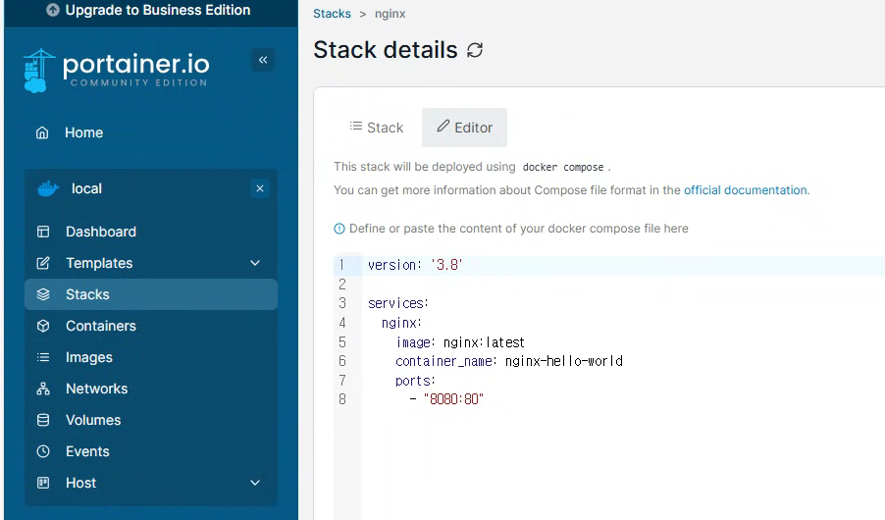Screen dimensions: 885x520
Task: Open Containers list from sidebar
Action: (x=100, y=326)
